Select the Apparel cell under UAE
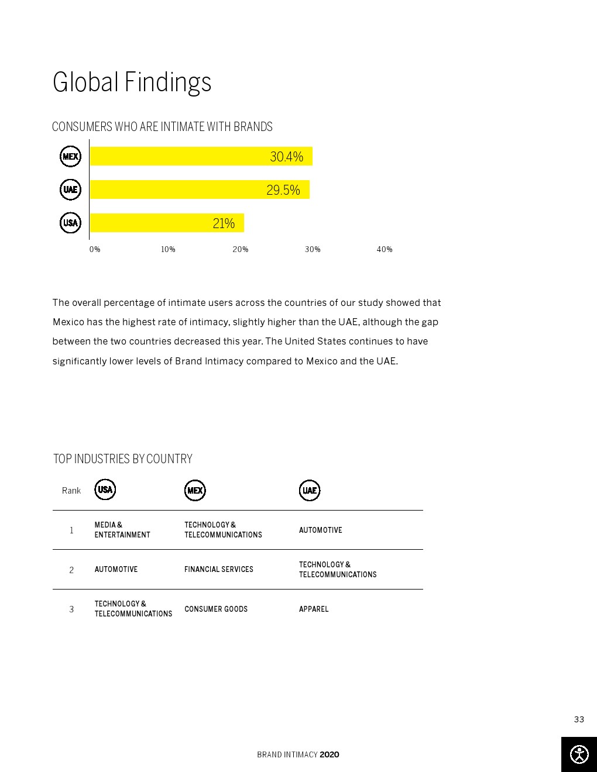This screenshot has height=772, width=597. (314, 609)
